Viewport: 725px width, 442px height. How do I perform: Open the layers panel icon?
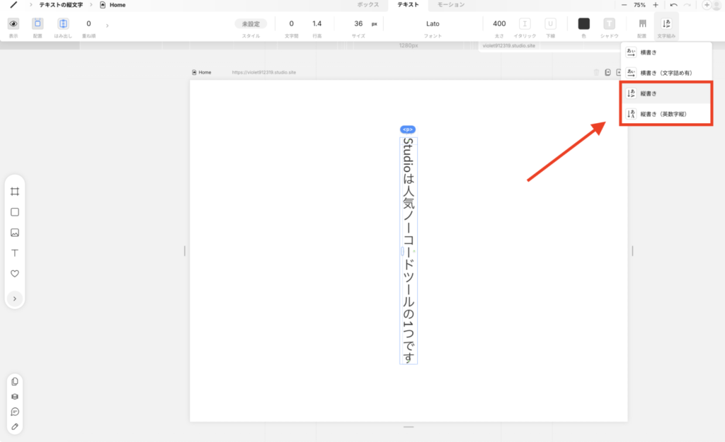[15, 397]
